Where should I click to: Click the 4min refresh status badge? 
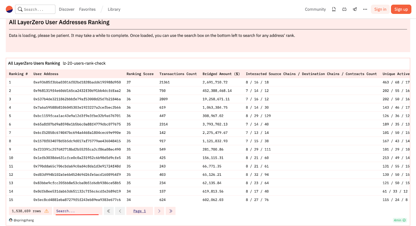pyautogui.click(x=400, y=220)
